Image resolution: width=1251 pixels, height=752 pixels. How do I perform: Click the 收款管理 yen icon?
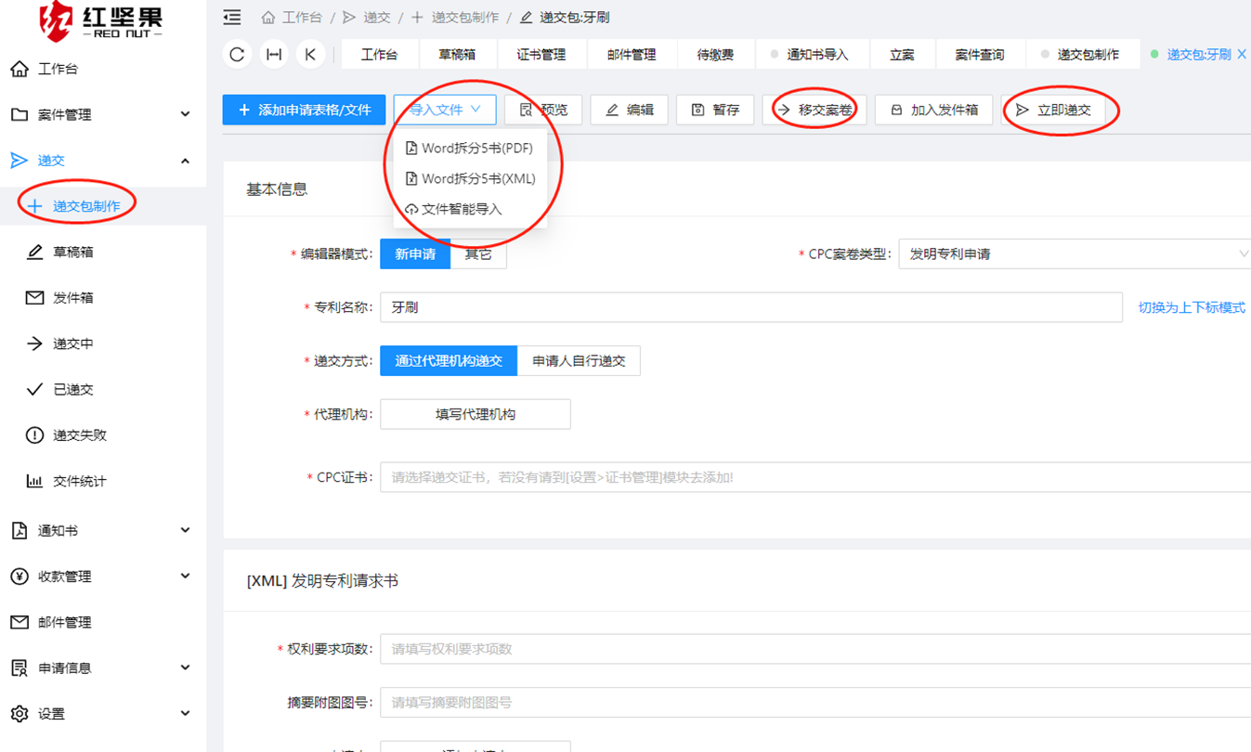coord(20,576)
